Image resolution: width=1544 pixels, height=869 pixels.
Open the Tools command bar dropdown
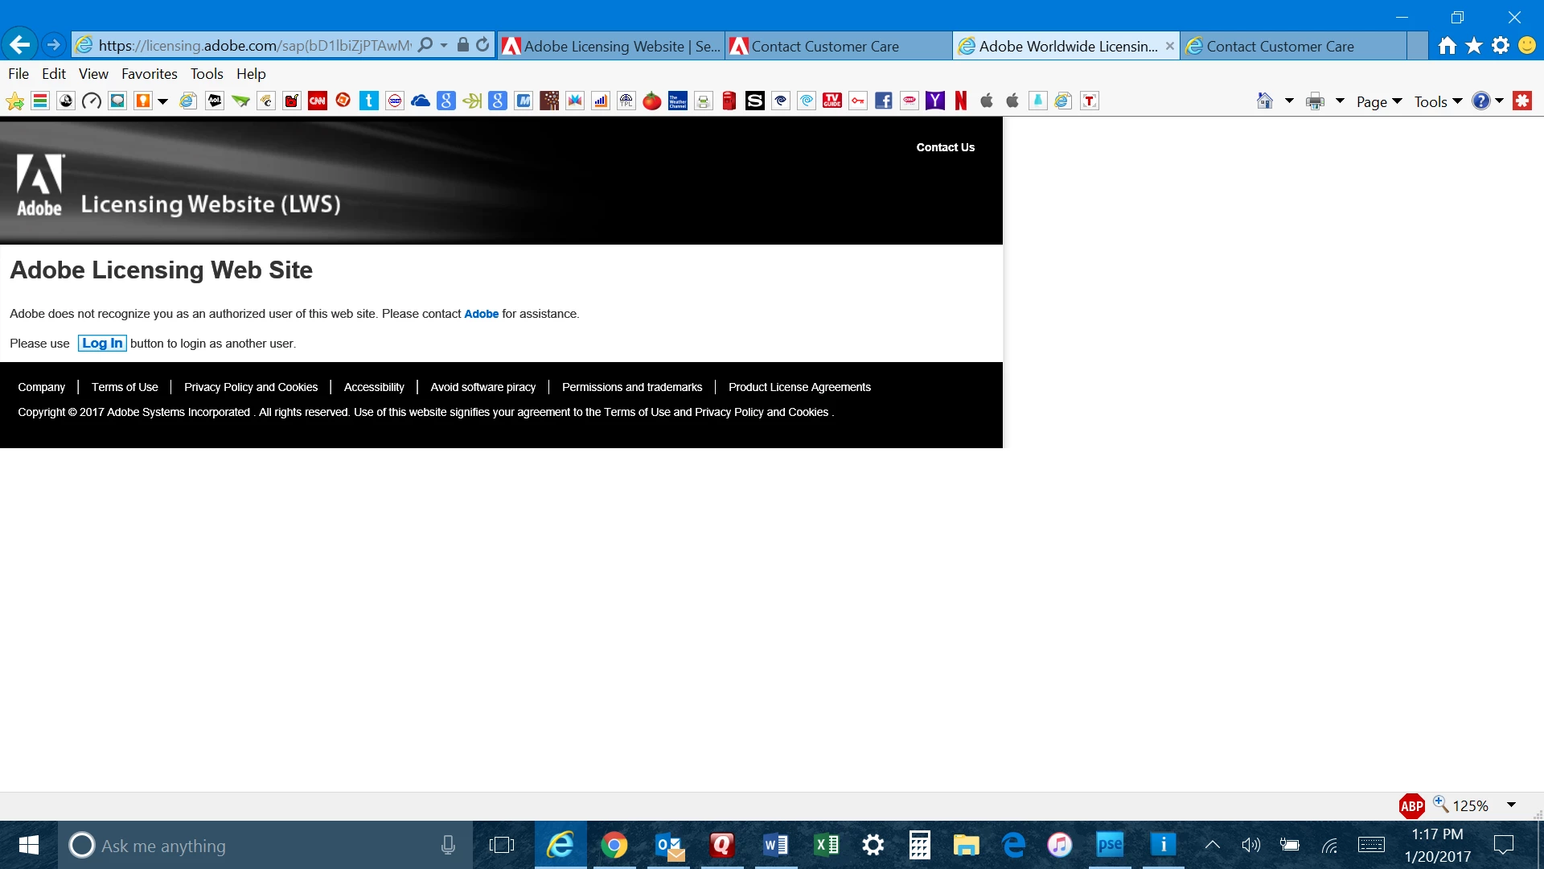[x=1438, y=101]
